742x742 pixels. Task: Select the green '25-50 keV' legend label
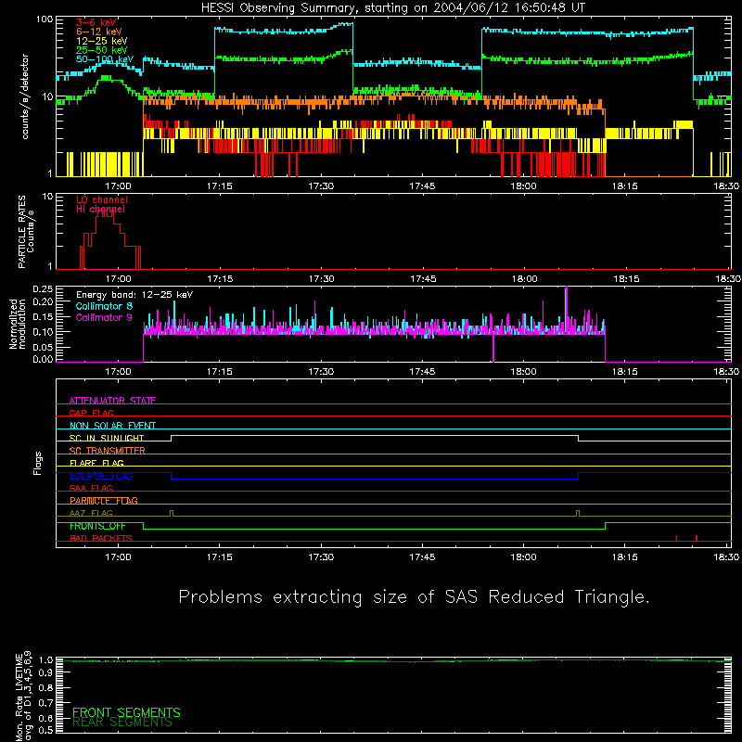[101, 50]
